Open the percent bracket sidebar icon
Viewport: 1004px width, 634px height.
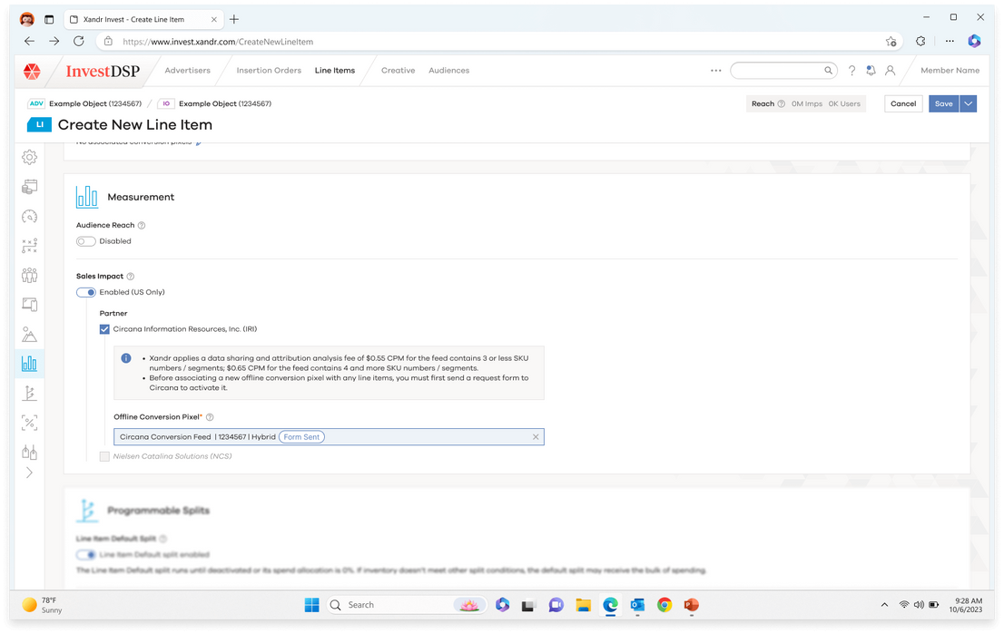29,423
